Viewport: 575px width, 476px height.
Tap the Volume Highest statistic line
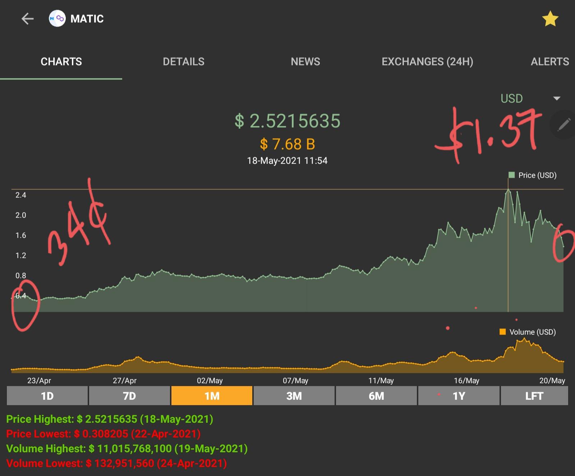(x=127, y=448)
